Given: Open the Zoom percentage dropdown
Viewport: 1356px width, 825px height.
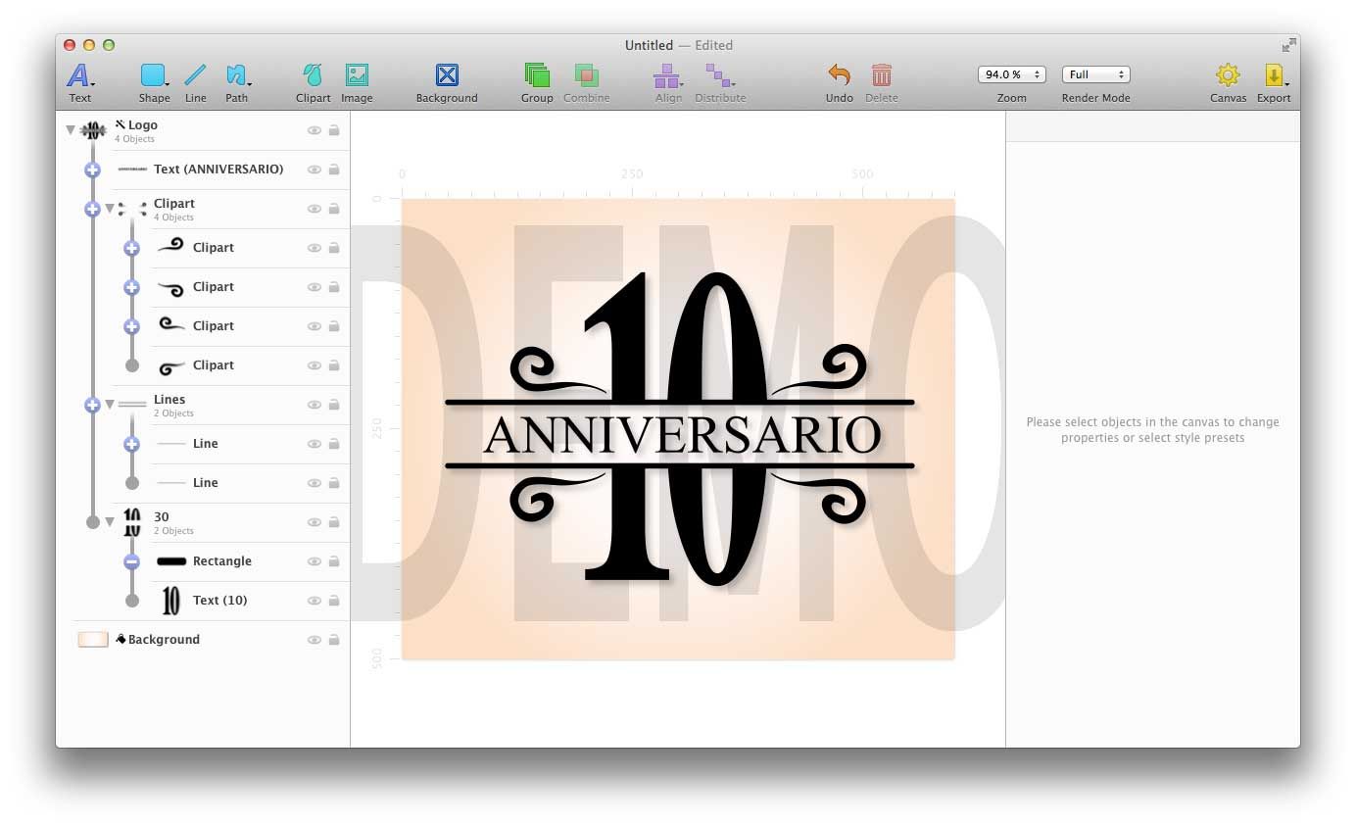Looking at the screenshot, I should pyautogui.click(x=1012, y=74).
